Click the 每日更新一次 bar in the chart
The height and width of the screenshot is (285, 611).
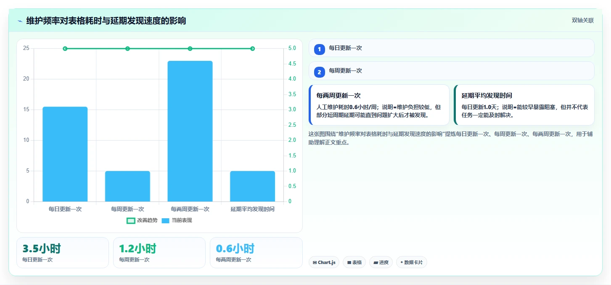[65, 154]
